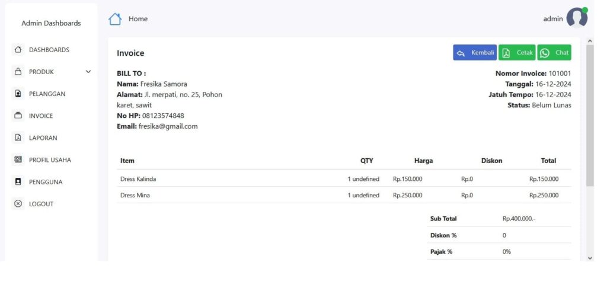Image resolution: width=607 pixels, height=300 pixels.
Task: Click the Logout circle-x icon
Action: pyautogui.click(x=18, y=204)
